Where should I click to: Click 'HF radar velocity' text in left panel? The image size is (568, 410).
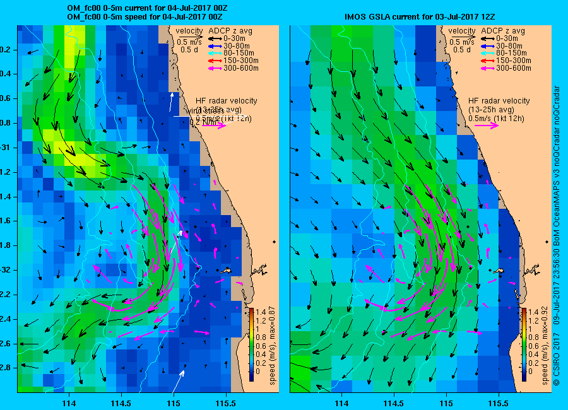click(x=227, y=101)
